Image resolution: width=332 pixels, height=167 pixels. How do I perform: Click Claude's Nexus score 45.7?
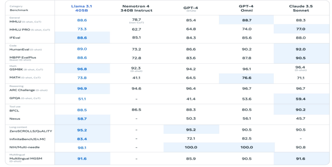coord(301,119)
